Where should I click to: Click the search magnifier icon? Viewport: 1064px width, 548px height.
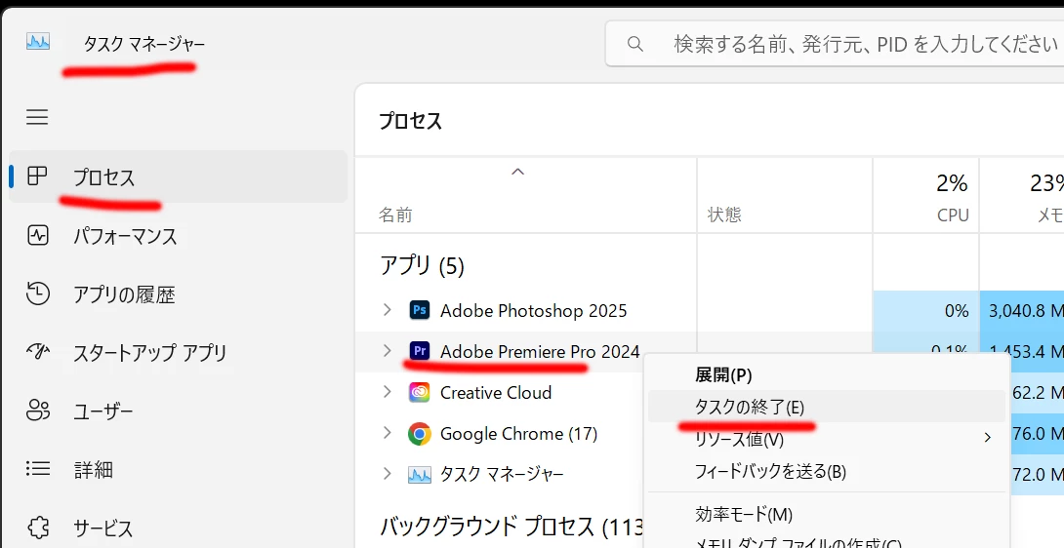click(x=635, y=44)
